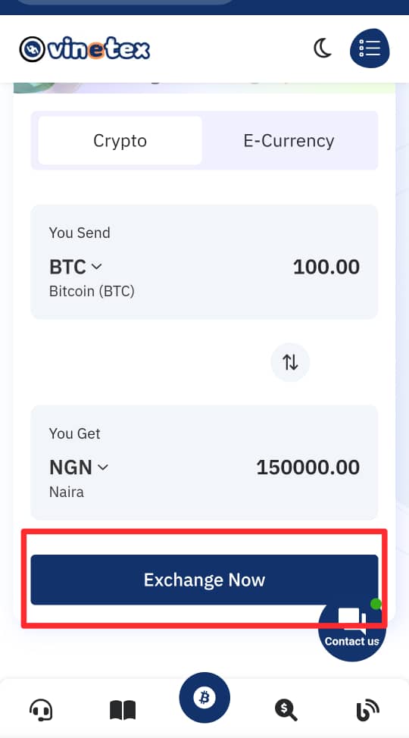This screenshot has height=738, width=409.
Task: Tap the Vinetex logo
Action: coord(85,49)
